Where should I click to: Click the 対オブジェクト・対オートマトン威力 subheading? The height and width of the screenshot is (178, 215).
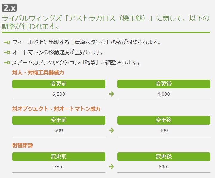pyautogui.click(x=56, y=109)
